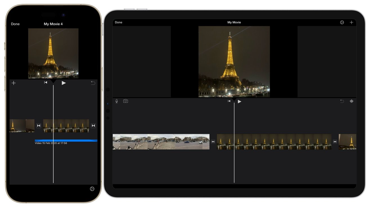Skip to beginning of iPad timeline
Viewport: 369px width, 207px height.
pyautogui.click(x=229, y=101)
